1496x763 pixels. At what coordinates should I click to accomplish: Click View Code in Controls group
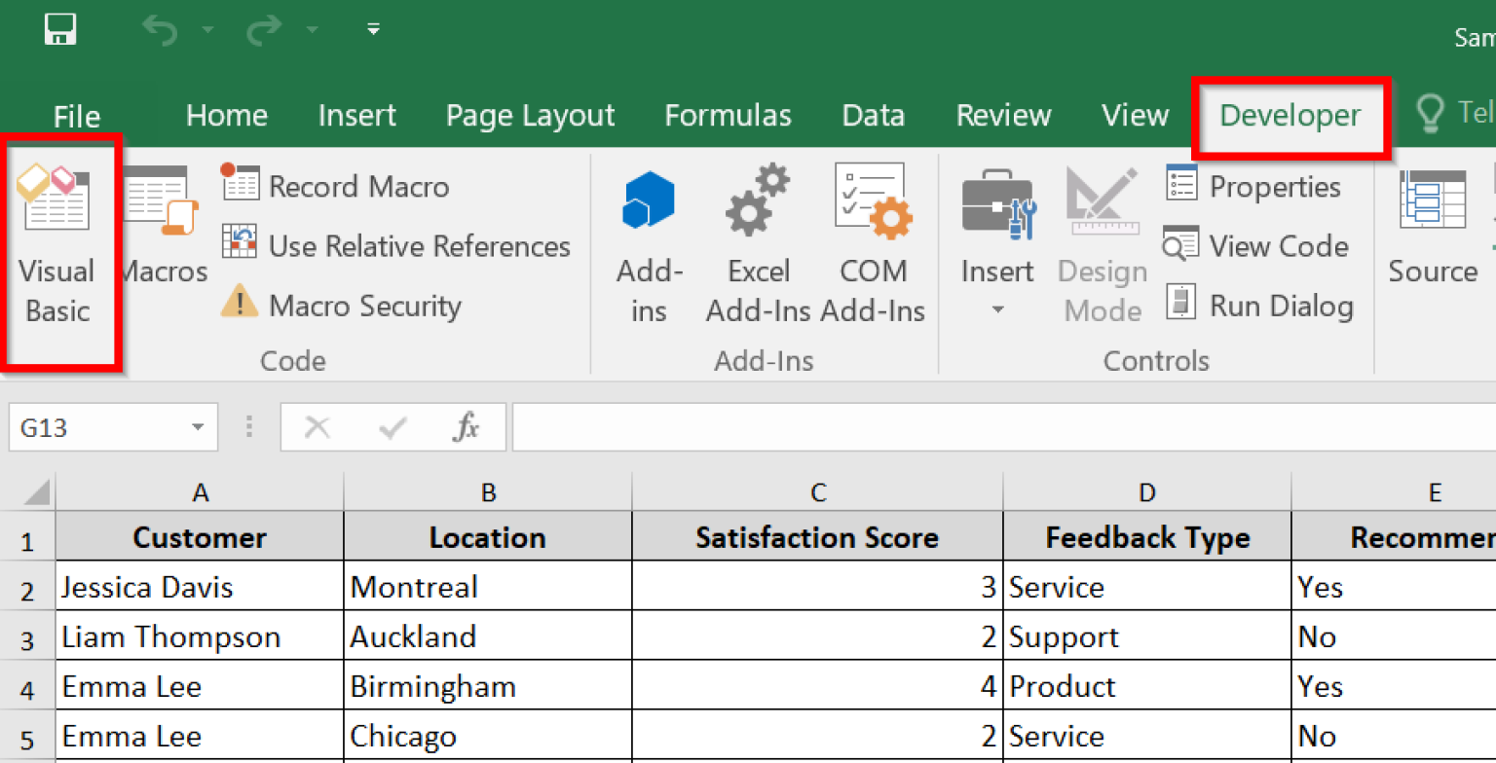tap(1256, 245)
